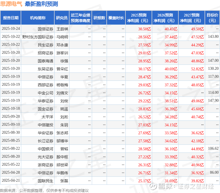Click the 143.80 target price
The width and height of the screenshot is (220, 193).
213,36
